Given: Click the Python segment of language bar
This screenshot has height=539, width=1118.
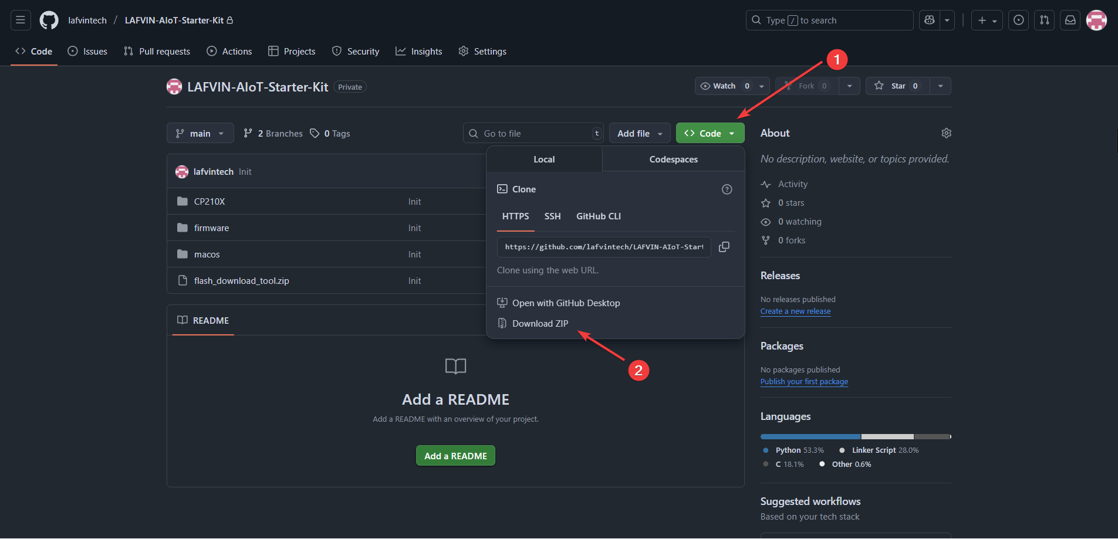Looking at the screenshot, I should (810, 436).
